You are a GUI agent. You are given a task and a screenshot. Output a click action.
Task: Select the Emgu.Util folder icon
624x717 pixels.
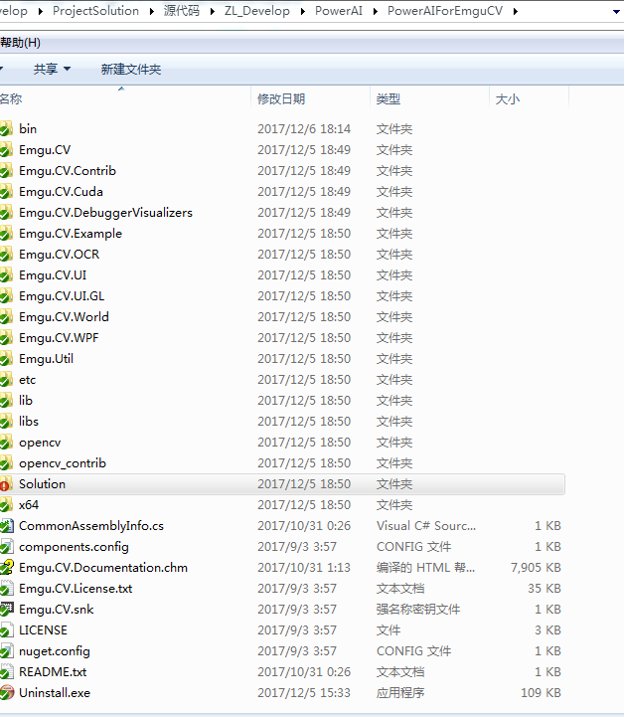tap(6, 359)
